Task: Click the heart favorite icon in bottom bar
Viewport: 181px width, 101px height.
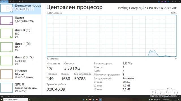Action: (6, 97)
